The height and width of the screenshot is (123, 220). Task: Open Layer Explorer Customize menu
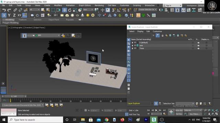[157, 31]
